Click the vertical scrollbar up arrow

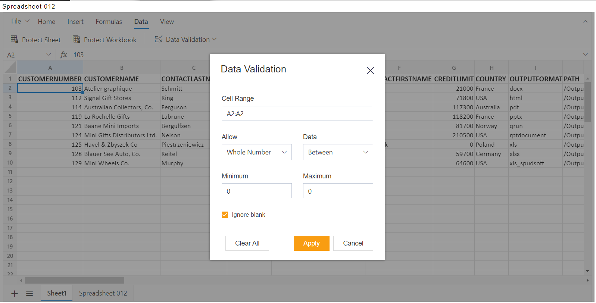[587, 79]
